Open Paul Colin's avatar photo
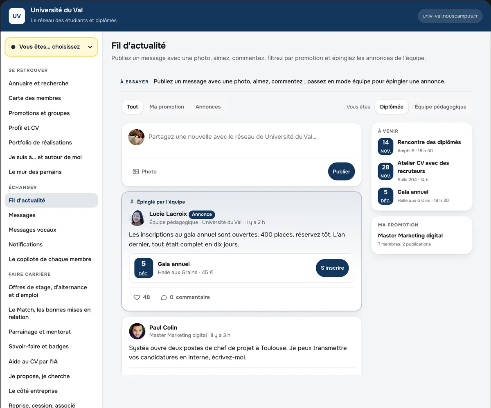The image size is (491, 408). [x=137, y=331]
